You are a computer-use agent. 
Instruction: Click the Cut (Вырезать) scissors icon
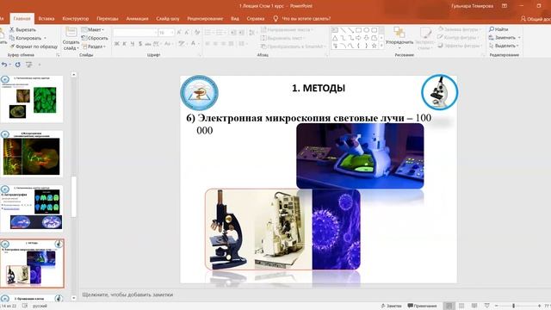(x=12, y=29)
